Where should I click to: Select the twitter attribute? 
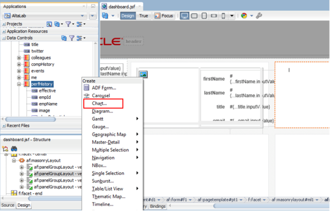click(x=37, y=51)
